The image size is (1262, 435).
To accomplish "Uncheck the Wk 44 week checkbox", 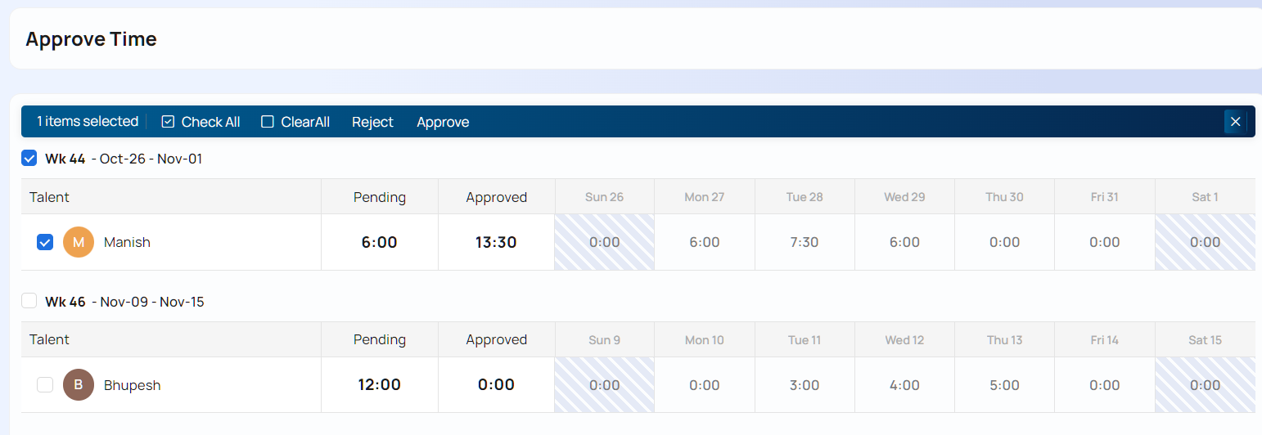I will coord(29,159).
